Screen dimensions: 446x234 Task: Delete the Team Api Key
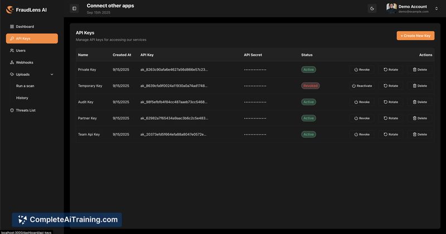(x=420, y=134)
